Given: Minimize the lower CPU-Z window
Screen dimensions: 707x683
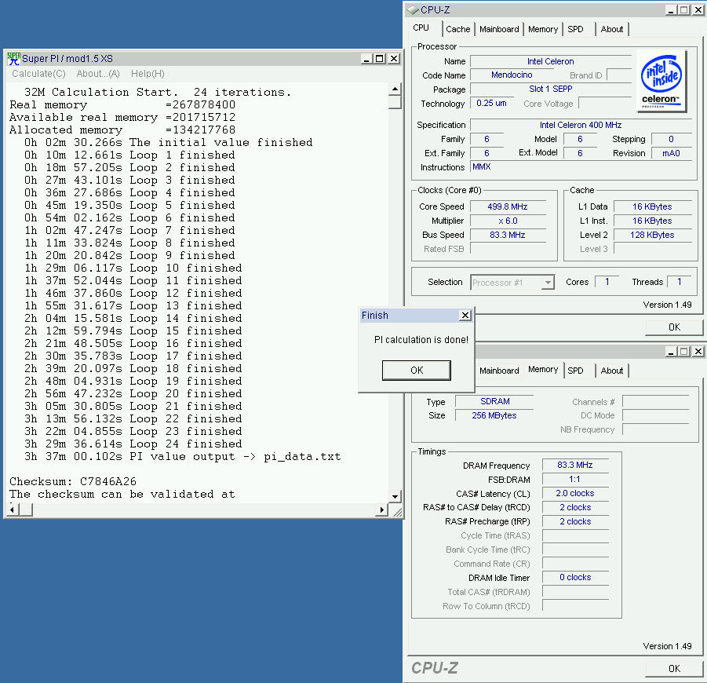Looking at the screenshot, I should pyautogui.click(x=671, y=352).
